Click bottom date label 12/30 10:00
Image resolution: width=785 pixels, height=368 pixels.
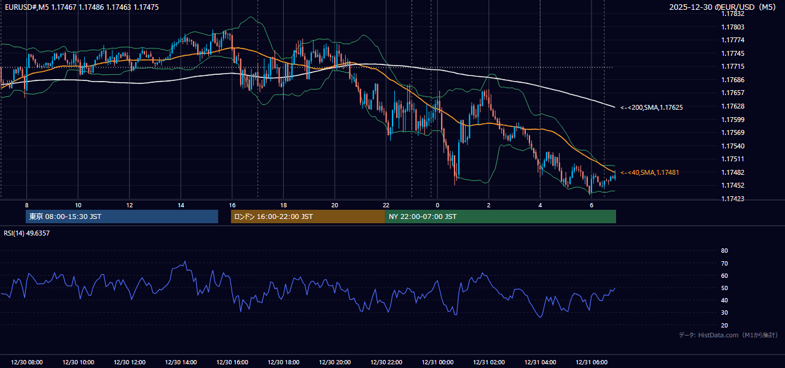point(78,362)
